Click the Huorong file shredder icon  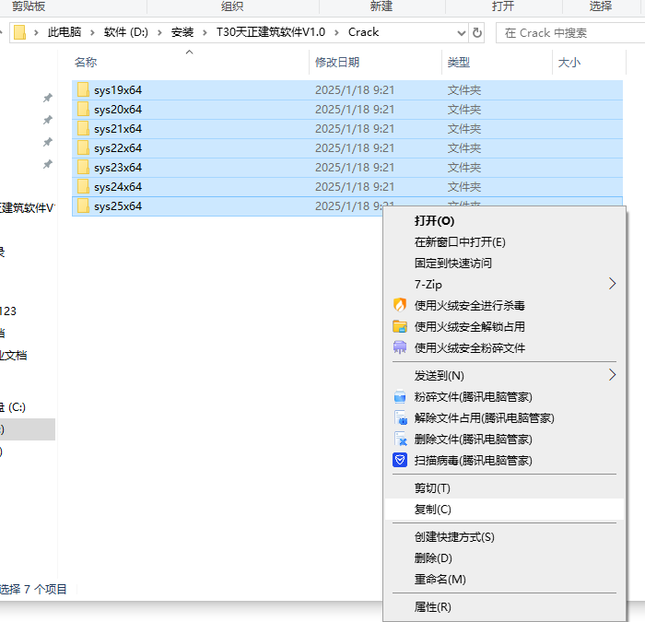pyautogui.click(x=400, y=347)
